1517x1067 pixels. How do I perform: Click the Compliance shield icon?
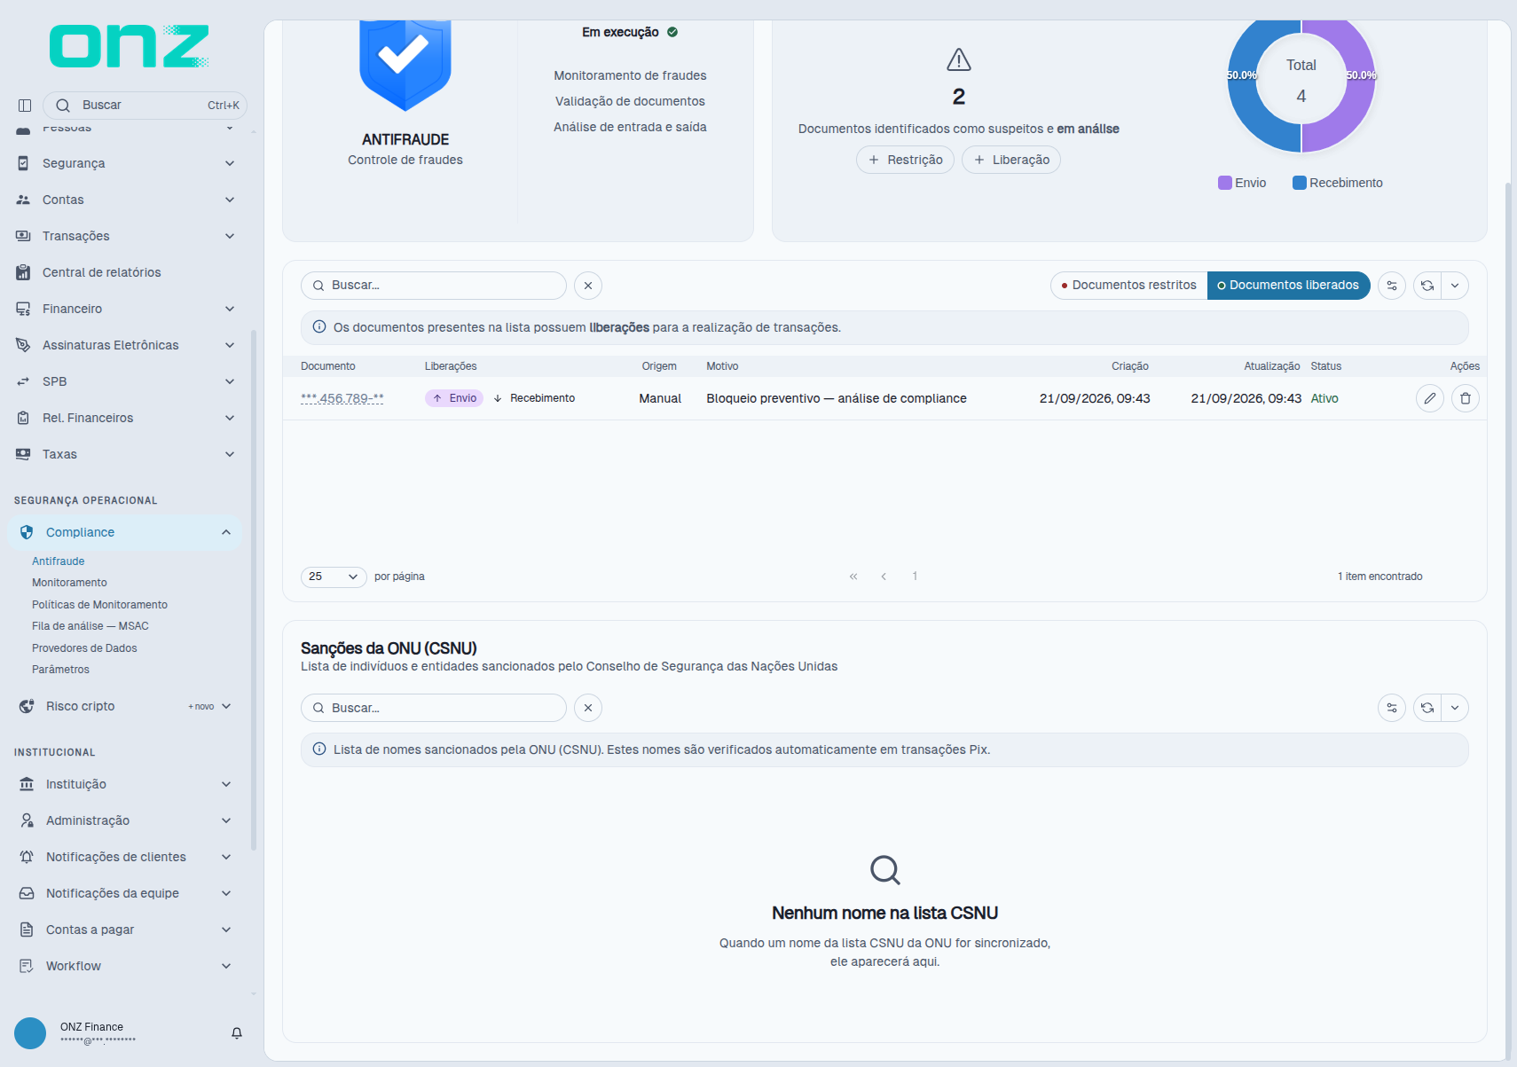tap(27, 532)
